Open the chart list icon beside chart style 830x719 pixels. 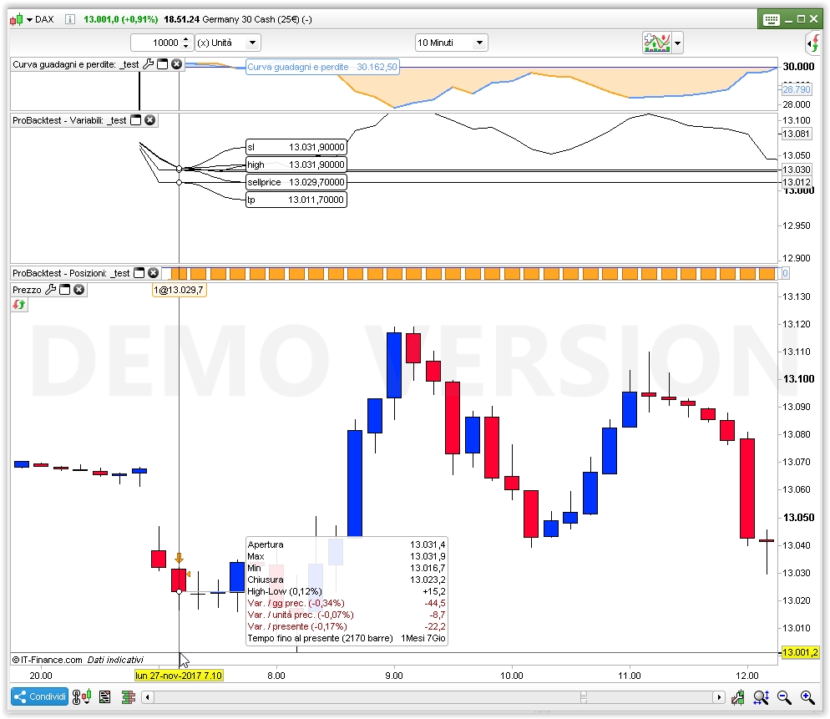(x=105, y=697)
